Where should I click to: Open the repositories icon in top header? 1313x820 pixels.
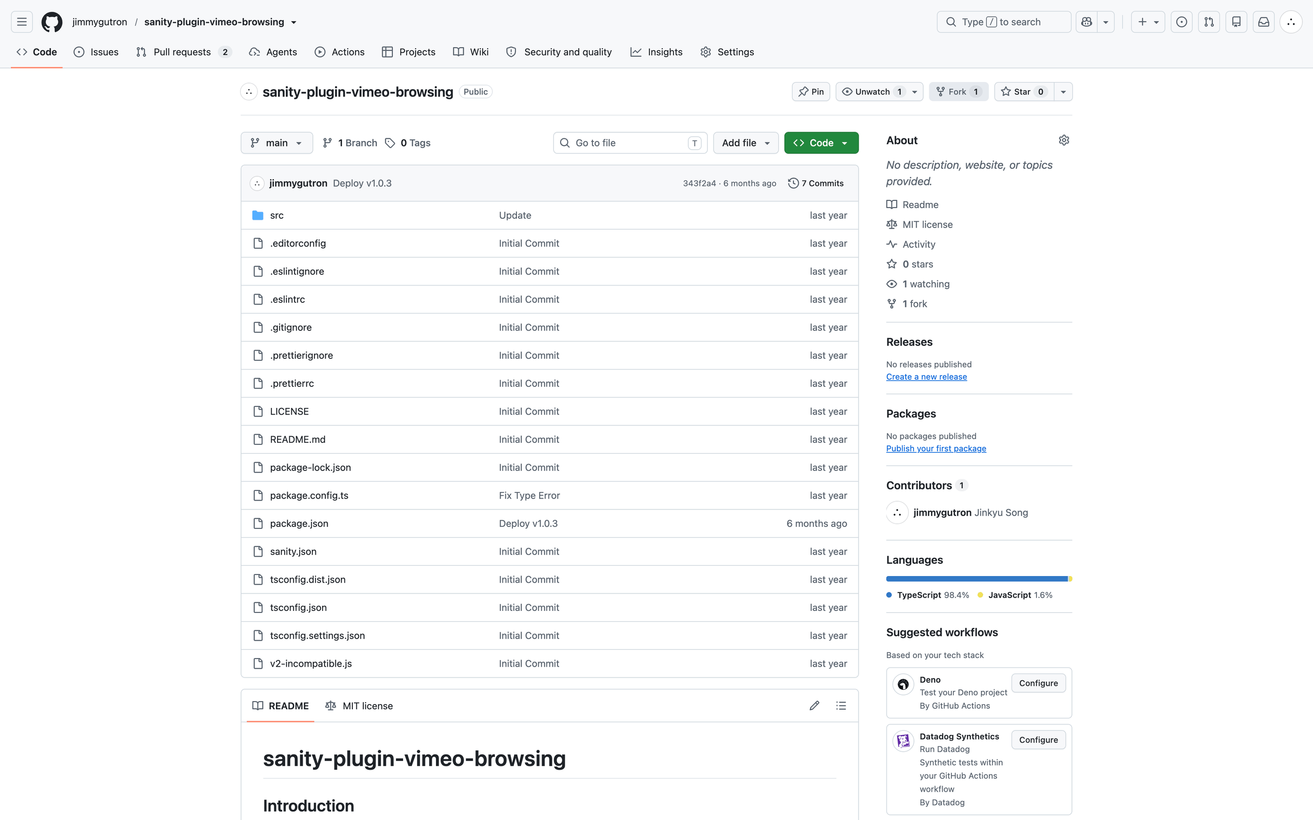coord(1236,22)
